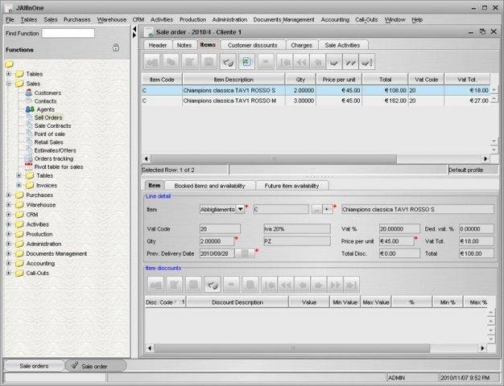
Task: Click the Sale orders taskbar button
Action: [33, 366]
